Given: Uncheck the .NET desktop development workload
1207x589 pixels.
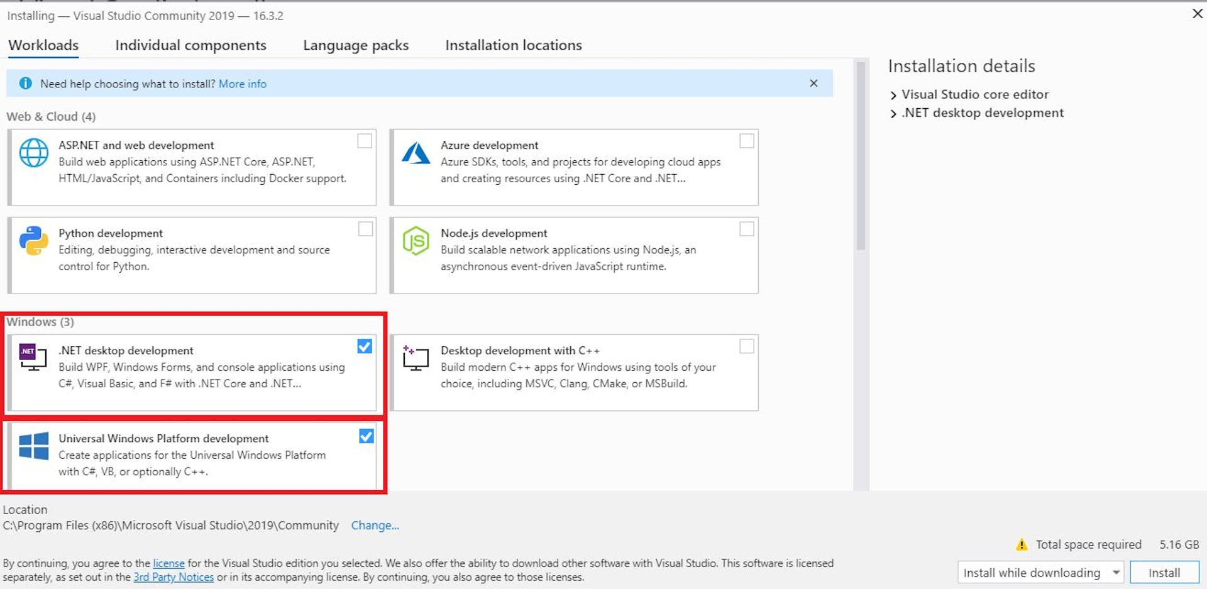Looking at the screenshot, I should [365, 346].
